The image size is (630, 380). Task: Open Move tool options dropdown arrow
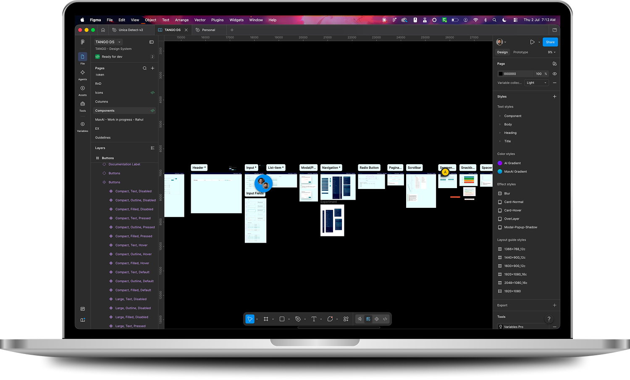[x=257, y=319]
